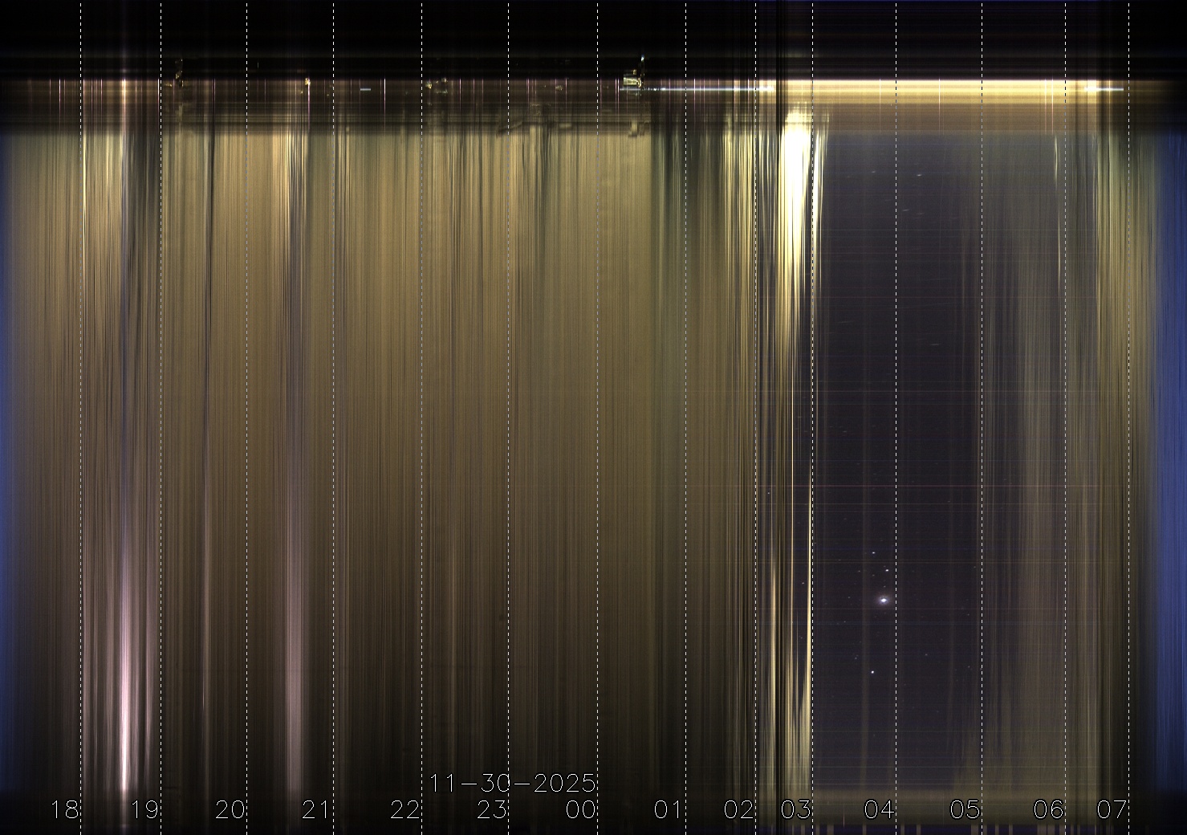Click the 20 hour label
The width and height of the screenshot is (1187, 835).
click(x=230, y=809)
